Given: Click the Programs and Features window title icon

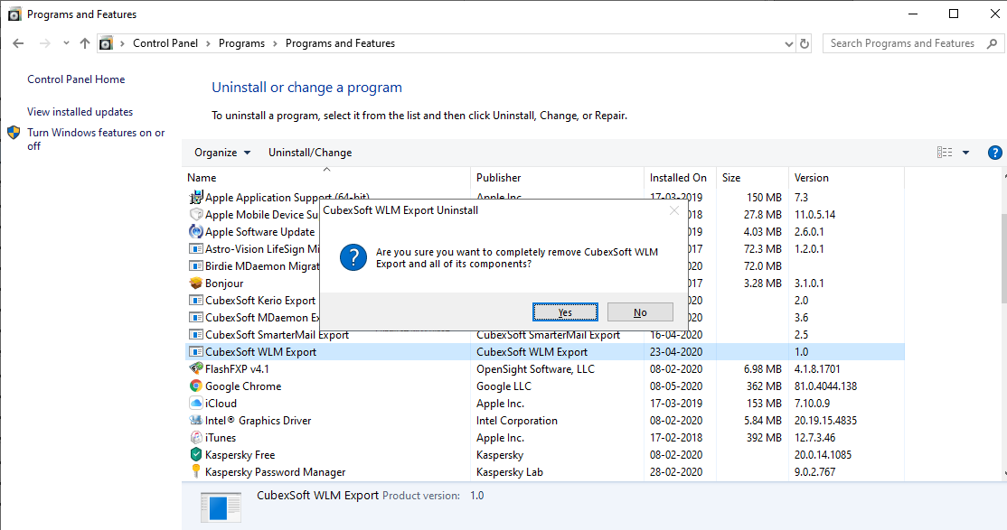Looking at the screenshot, I should pos(14,14).
